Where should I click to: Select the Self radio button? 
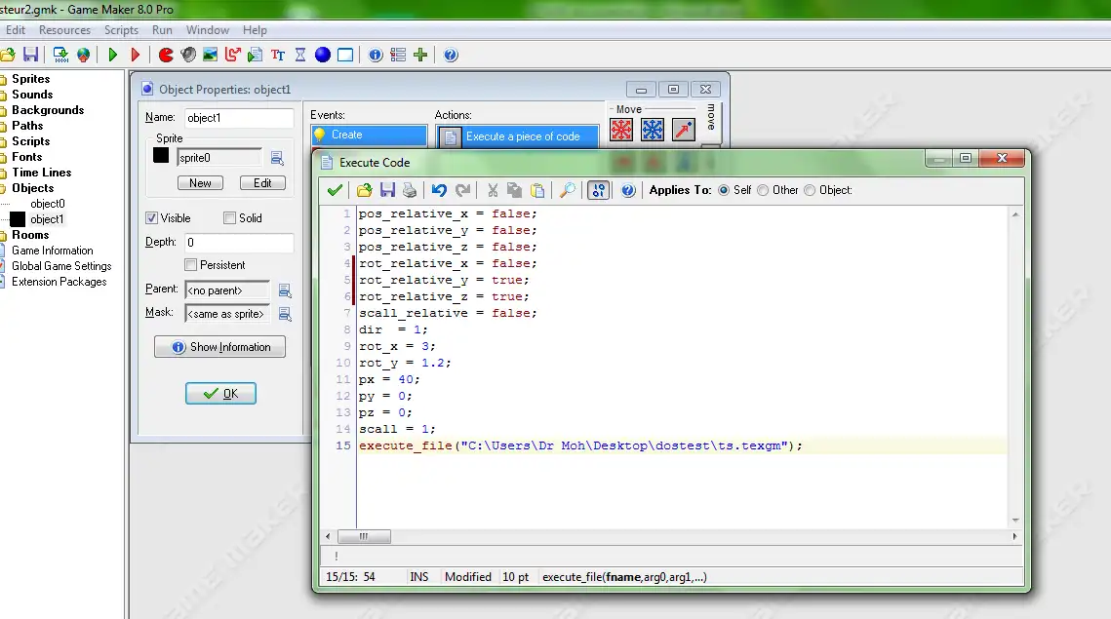(724, 190)
